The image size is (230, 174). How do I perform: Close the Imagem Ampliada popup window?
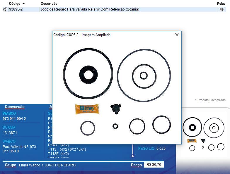click(177, 35)
